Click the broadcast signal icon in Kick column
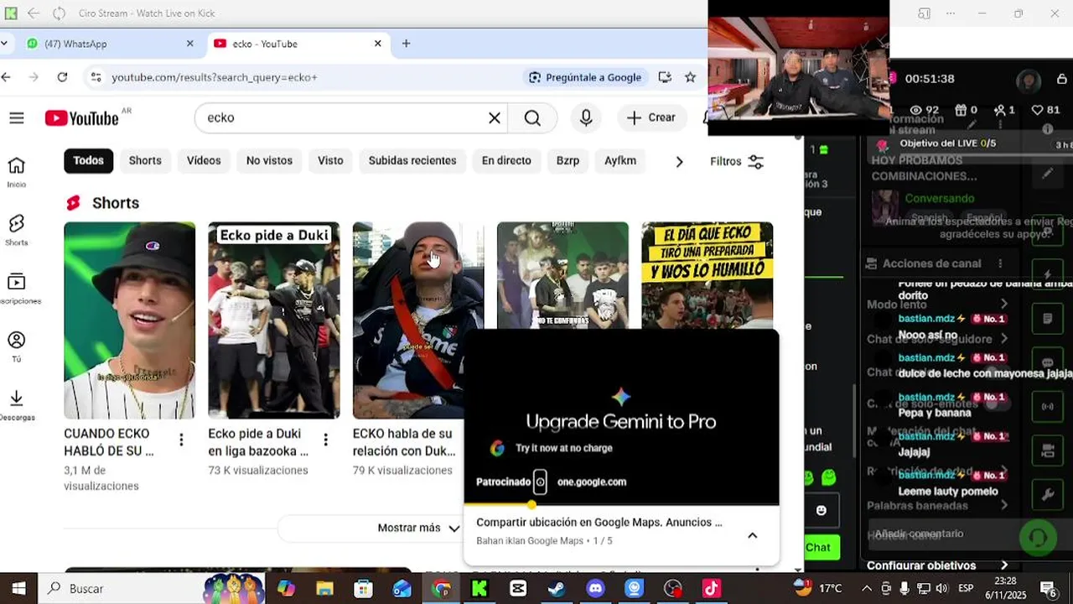1073x604 pixels. pos(1047,407)
